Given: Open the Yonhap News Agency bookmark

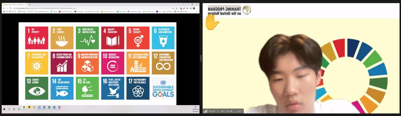Looking at the screenshot, I should tap(134, 12).
